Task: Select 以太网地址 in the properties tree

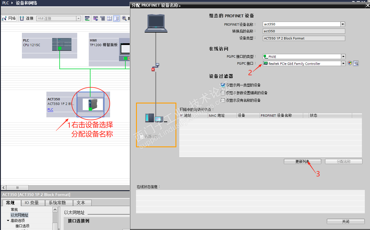Action: pos(20,215)
